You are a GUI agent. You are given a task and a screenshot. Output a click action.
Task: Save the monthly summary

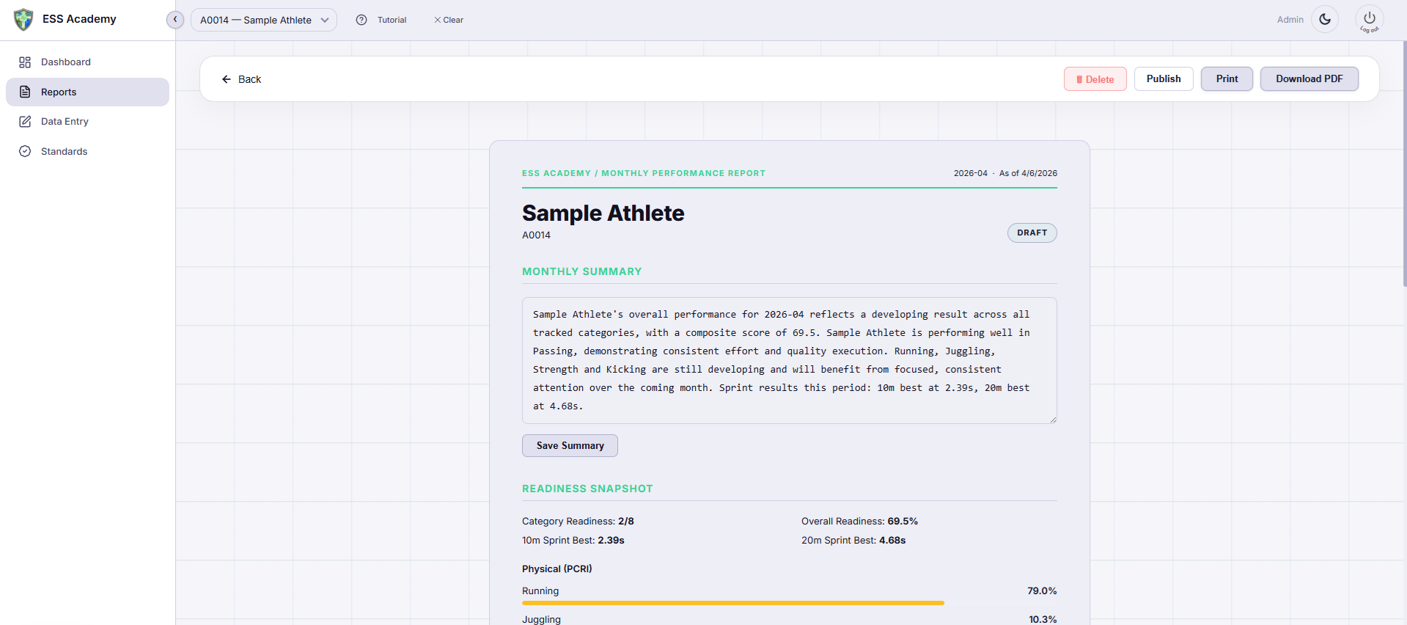pos(570,445)
